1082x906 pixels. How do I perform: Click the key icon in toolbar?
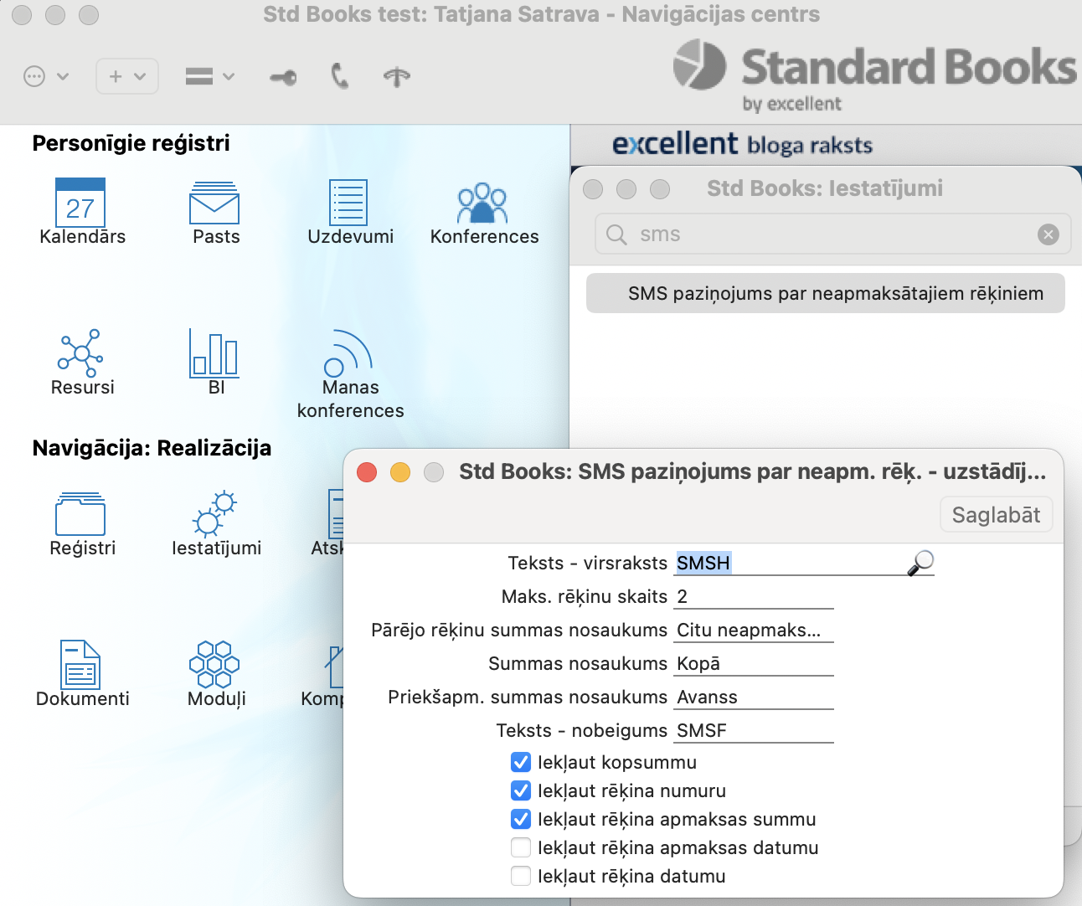283,78
